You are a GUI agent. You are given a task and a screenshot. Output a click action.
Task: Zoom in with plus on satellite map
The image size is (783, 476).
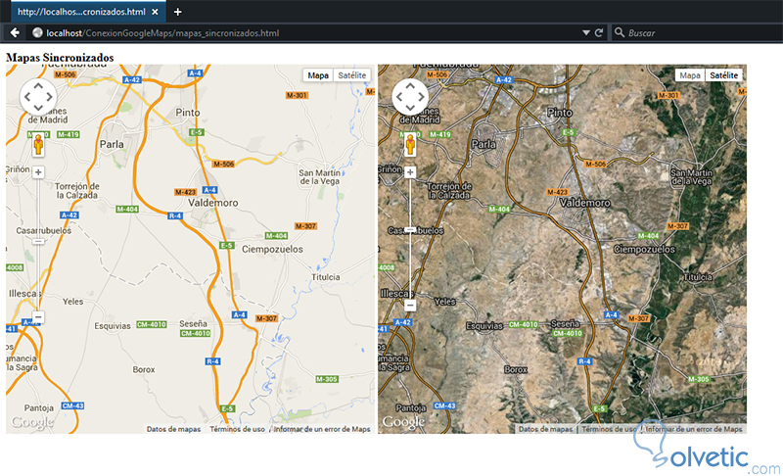tap(410, 172)
